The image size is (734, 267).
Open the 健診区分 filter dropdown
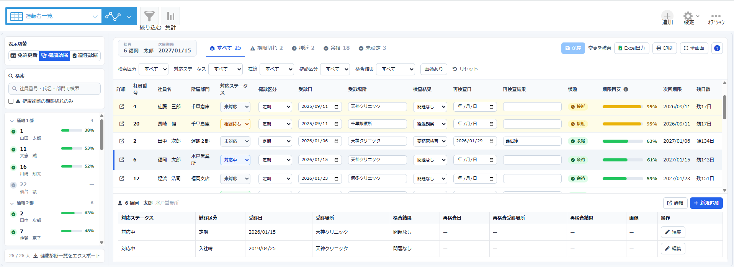click(x=335, y=69)
